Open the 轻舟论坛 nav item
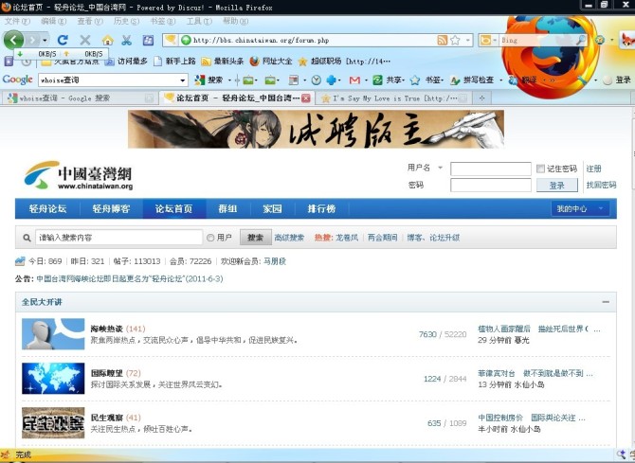This screenshot has width=635, height=463. (47, 209)
